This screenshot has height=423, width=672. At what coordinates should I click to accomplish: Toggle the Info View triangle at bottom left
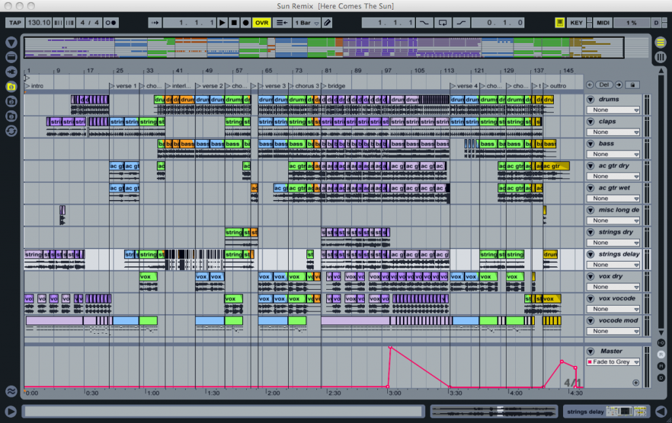pos(10,411)
